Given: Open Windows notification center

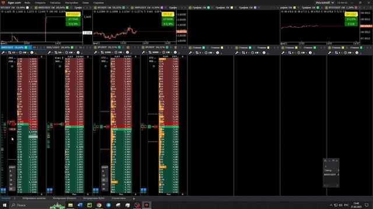Looking at the screenshot, I should pos(367,205).
